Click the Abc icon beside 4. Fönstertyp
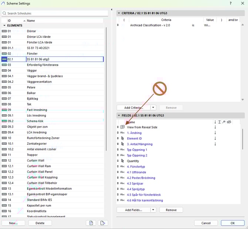Screen dimensions: 248x229 click(123, 167)
